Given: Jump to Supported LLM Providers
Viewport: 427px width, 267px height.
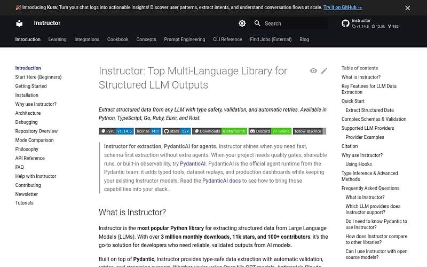Looking at the screenshot, I should click(368, 128).
